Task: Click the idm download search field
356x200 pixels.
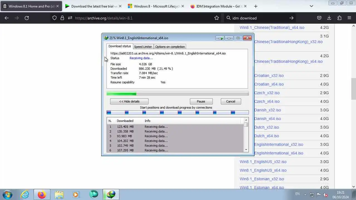Action: [259, 18]
